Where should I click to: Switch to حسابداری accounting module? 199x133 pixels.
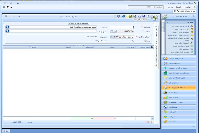(x=178, y=97)
